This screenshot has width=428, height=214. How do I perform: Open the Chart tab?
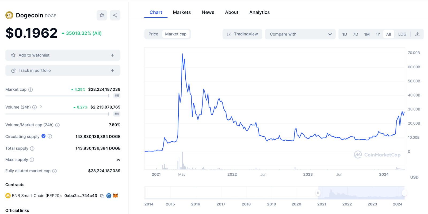tap(156, 12)
